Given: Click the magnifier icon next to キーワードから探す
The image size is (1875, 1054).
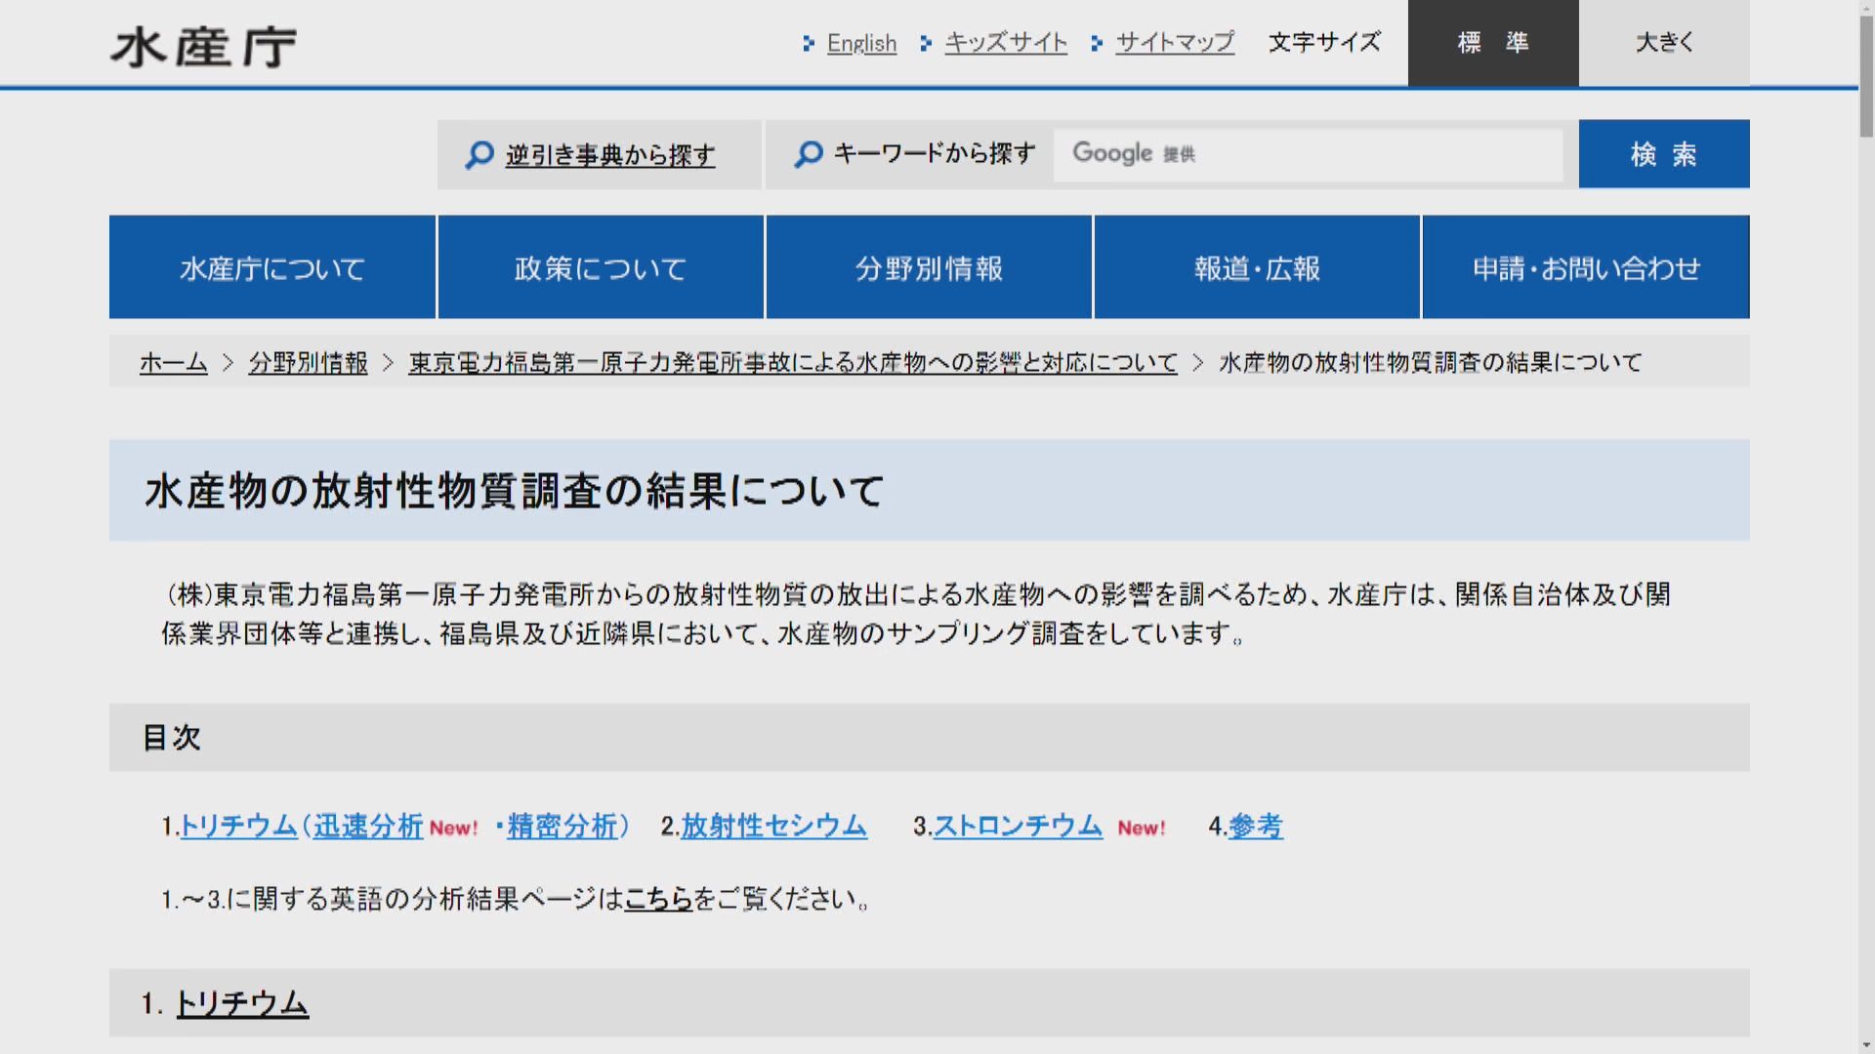Looking at the screenshot, I should click(x=808, y=154).
